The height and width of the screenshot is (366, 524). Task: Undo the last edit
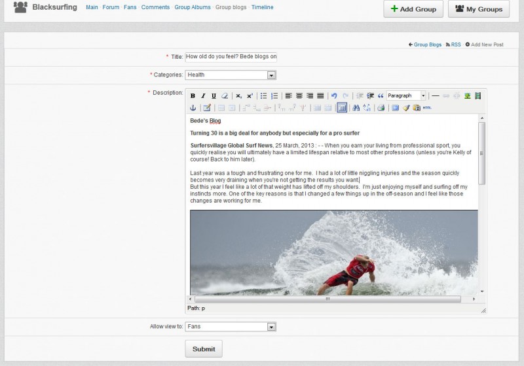pyautogui.click(x=334, y=96)
